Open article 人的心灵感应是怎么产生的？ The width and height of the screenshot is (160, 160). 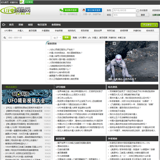pyautogui.click(x=62, y=50)
